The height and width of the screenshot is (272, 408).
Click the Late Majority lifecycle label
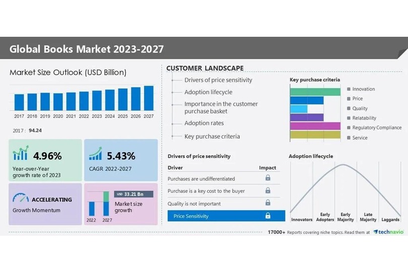coord(368,217)
